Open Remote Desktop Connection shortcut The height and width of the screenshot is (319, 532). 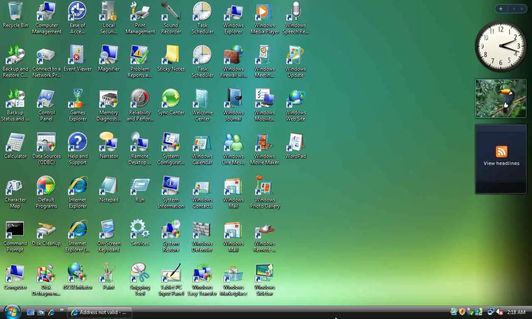point(140,149)
